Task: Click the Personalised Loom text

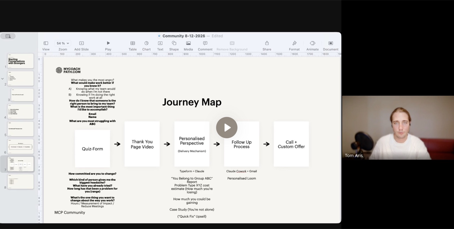Action: click(241, 178)
